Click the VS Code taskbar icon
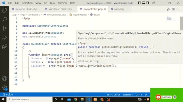The image size is (183, 102). [89, 99]
